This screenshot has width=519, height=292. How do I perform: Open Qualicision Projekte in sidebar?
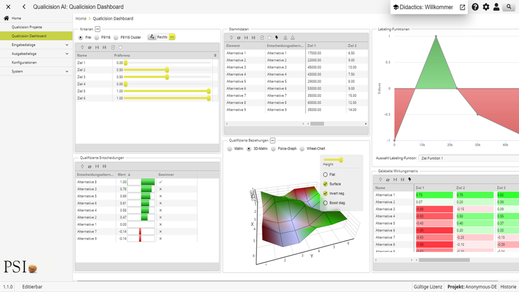click(x=27, y=27)
